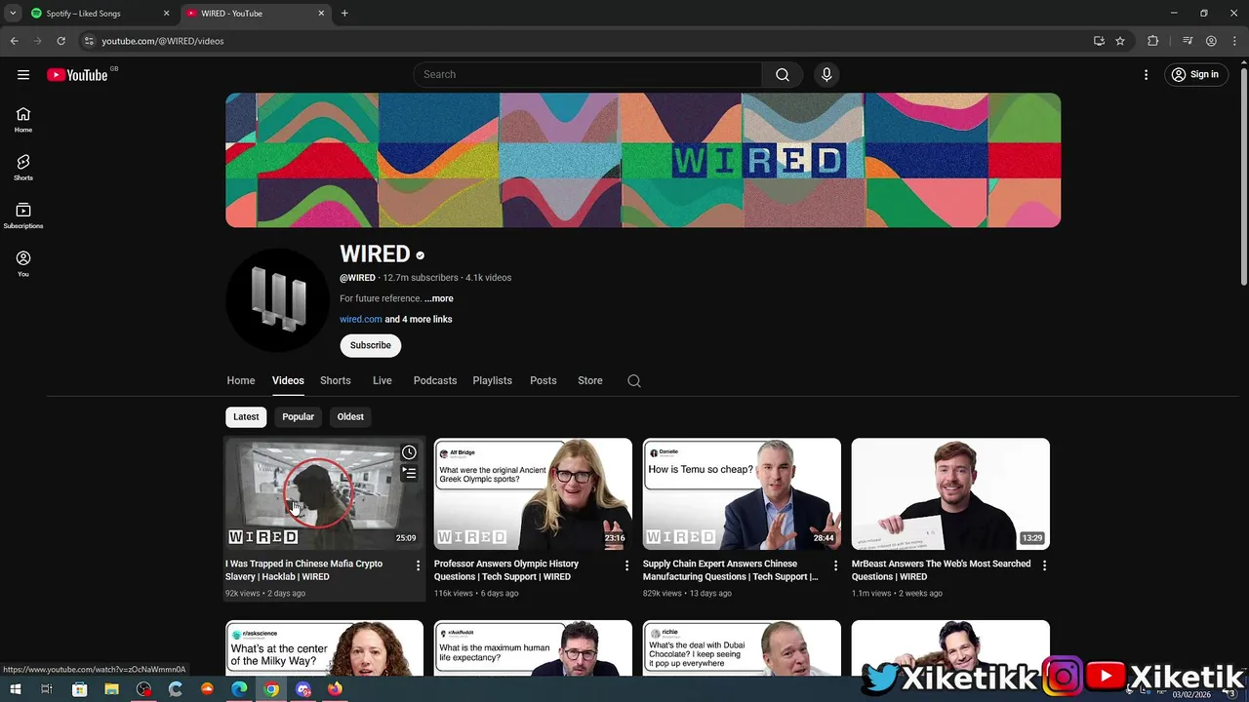Search within the WIRED channel
The width and height of the screenshot is (1249, 702).
point(634,381)
